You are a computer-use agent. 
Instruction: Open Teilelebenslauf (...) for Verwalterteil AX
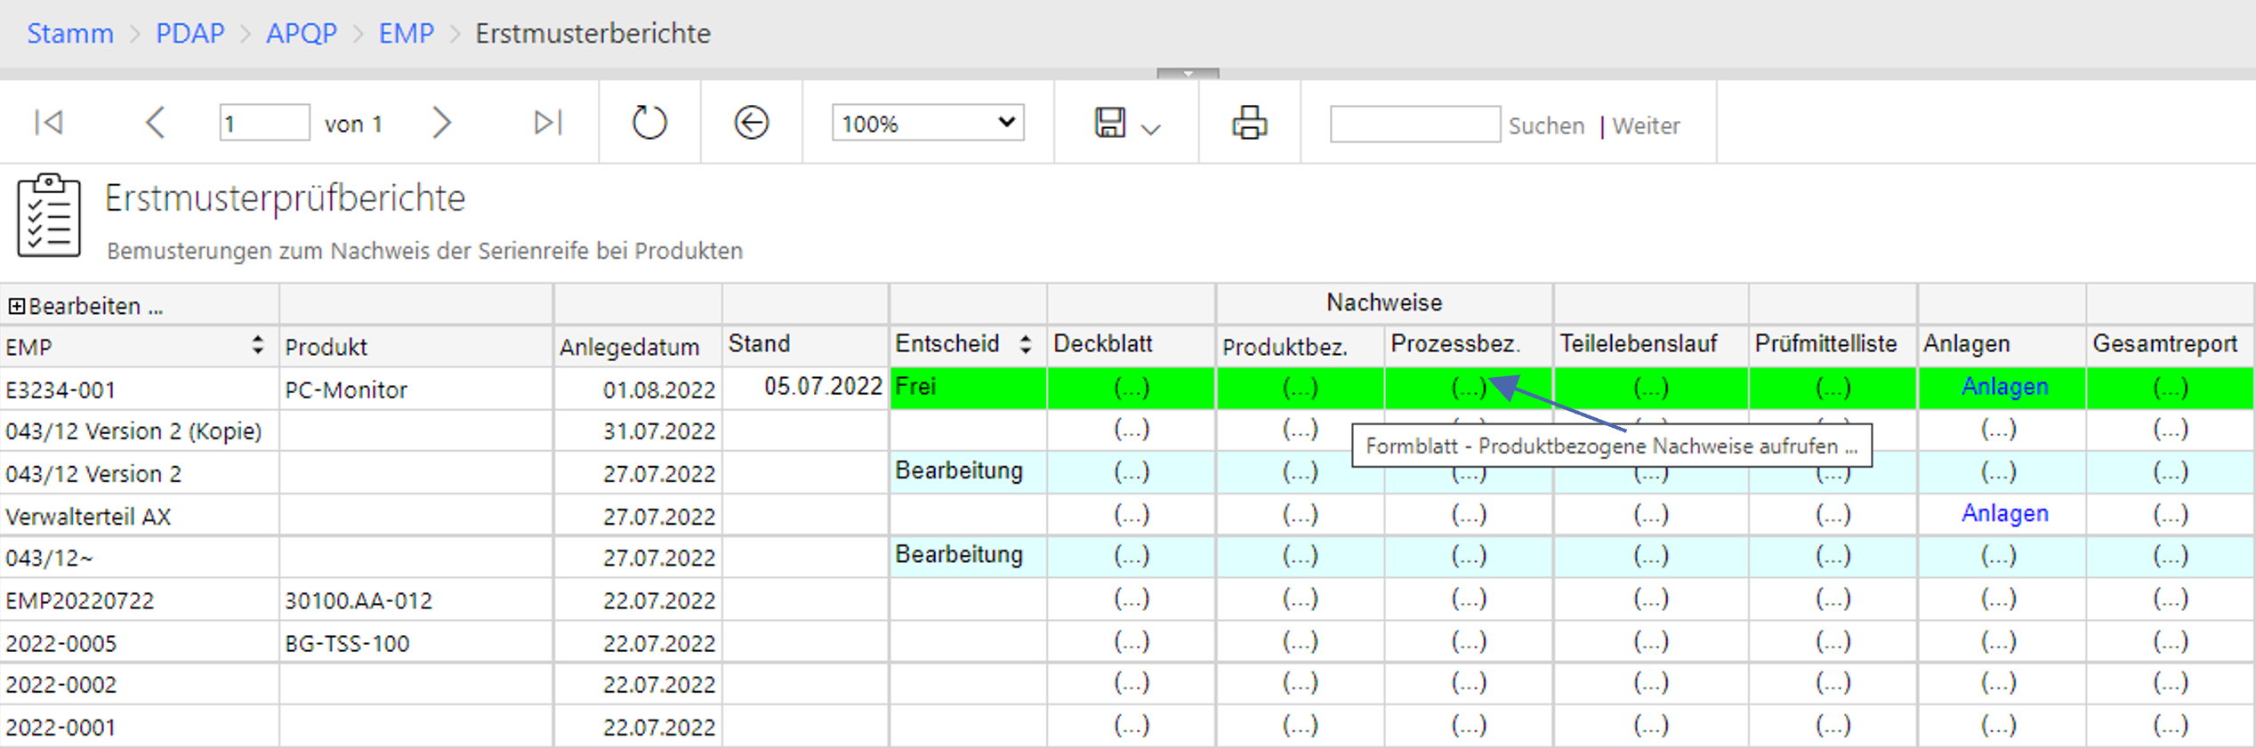1651,514
